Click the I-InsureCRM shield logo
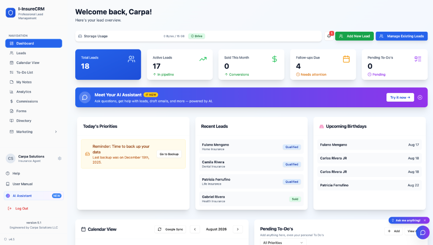 point(11,13)
